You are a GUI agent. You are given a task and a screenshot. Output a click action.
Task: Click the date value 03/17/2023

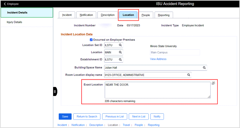coord(133,25)
